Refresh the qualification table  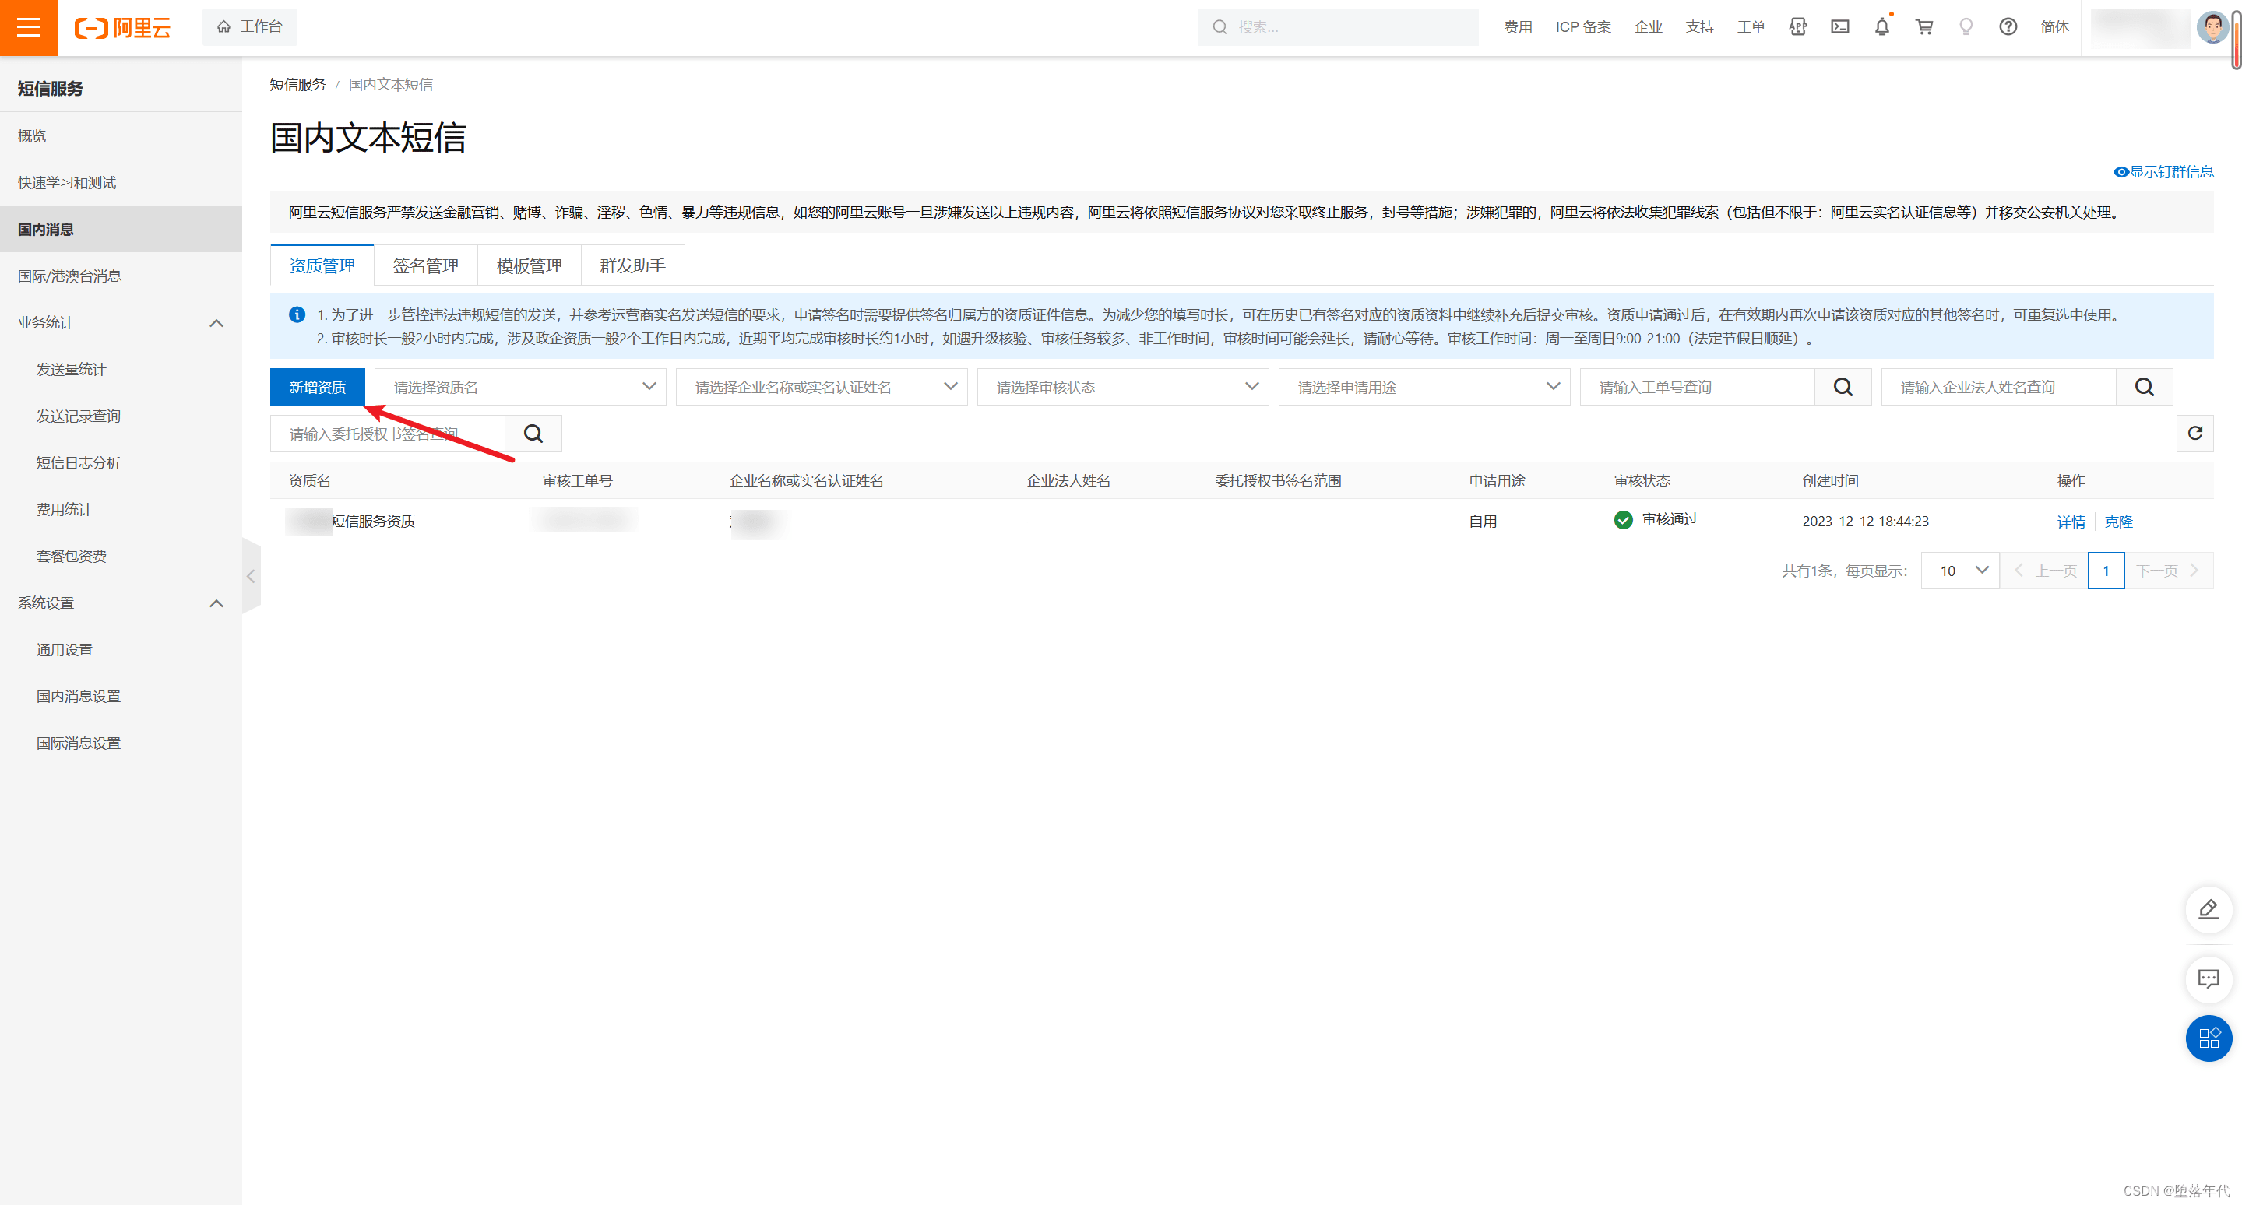coord(2195,434)
